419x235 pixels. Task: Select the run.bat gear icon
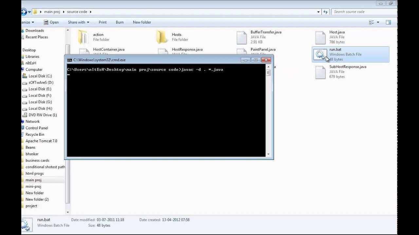[320, 55]
